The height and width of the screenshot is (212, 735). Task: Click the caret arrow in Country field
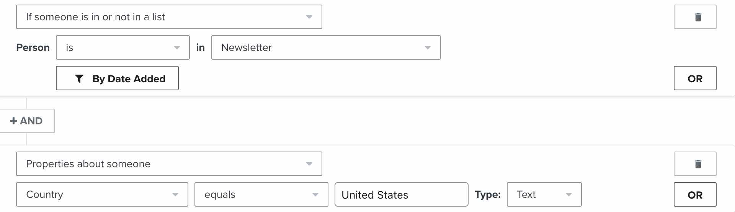tap(175, 194)
